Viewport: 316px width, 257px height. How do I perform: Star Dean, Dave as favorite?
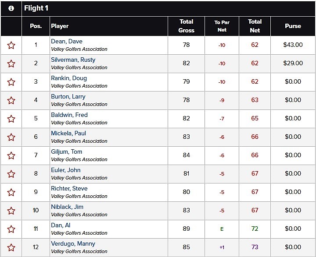tap(11, 45)
